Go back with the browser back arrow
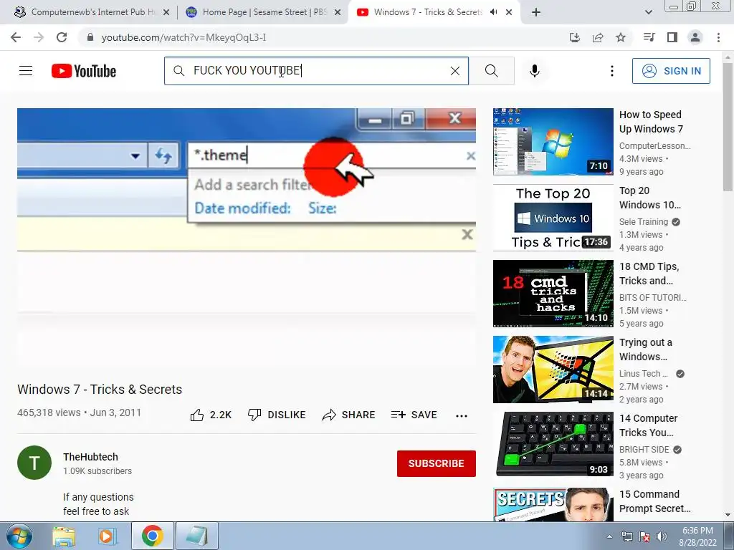The image size is (734, 550). [x=16, y=37]
